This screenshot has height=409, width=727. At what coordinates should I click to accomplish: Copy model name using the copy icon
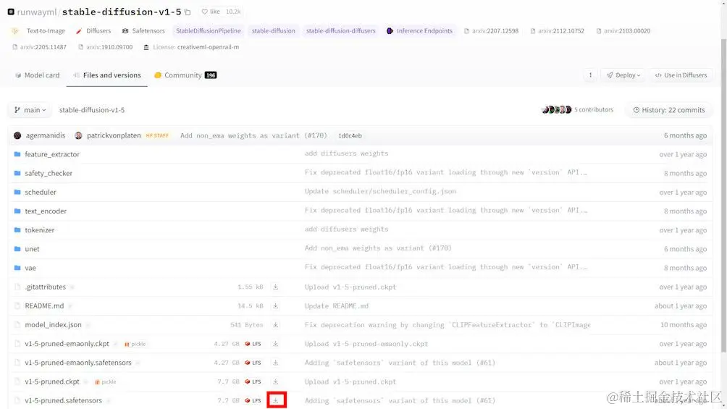(x=188, y=12)
